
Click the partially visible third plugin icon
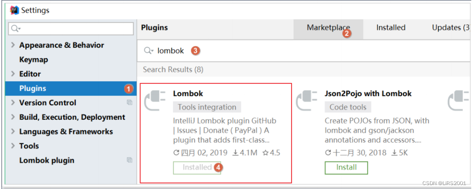tap(459, 101)
